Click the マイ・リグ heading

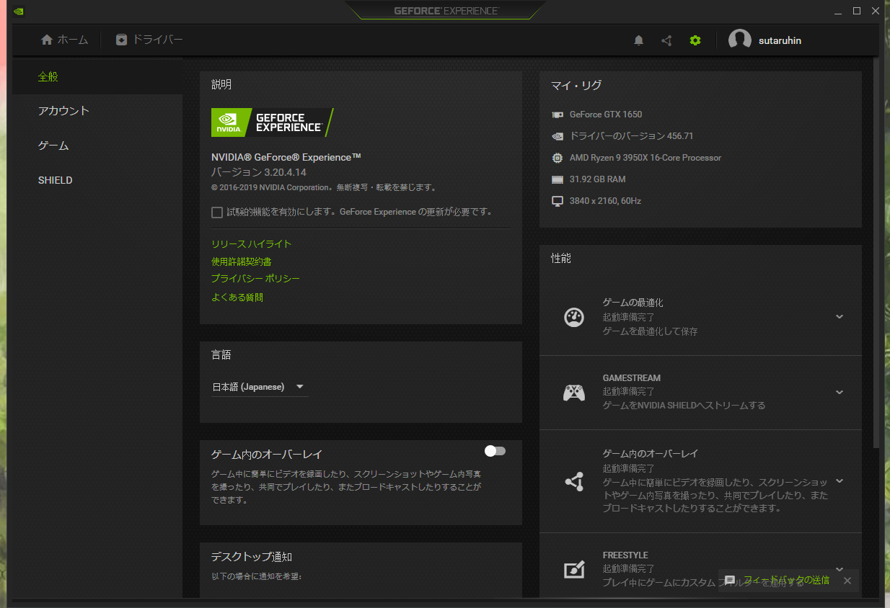(576, 85)
